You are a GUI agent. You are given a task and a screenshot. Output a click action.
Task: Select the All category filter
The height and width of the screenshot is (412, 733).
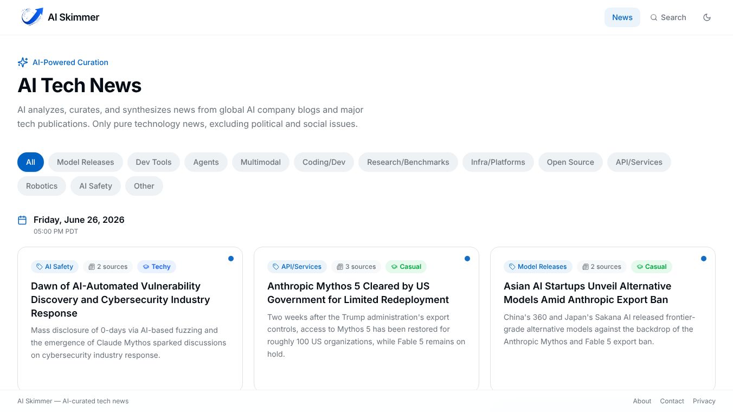(x=30, y=162)
